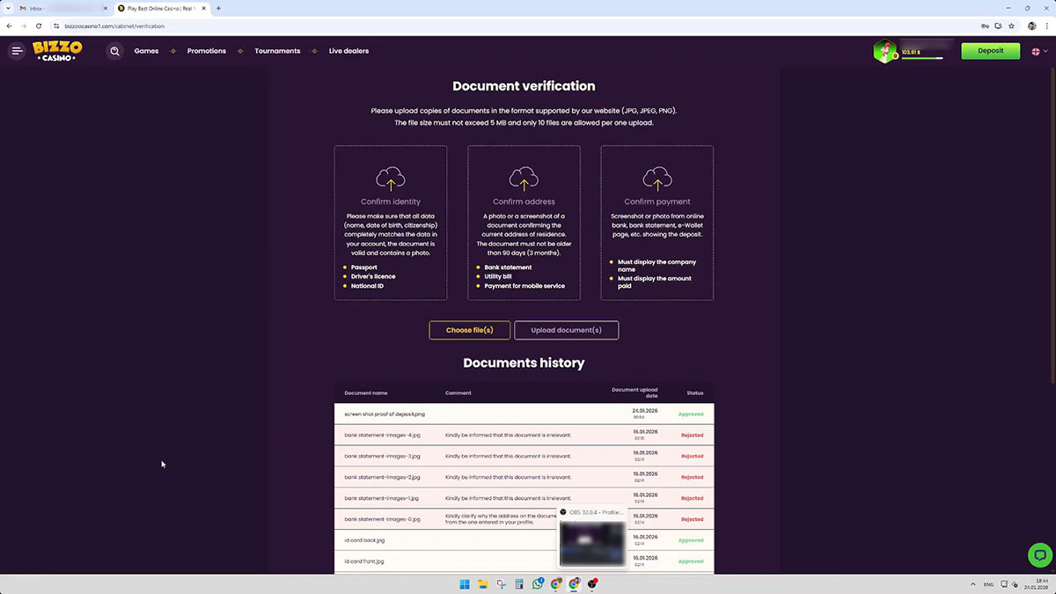The height and width of the screenshot is (594, 1056).
Task: Show hidden system tray icons
Action: (972, 584)
